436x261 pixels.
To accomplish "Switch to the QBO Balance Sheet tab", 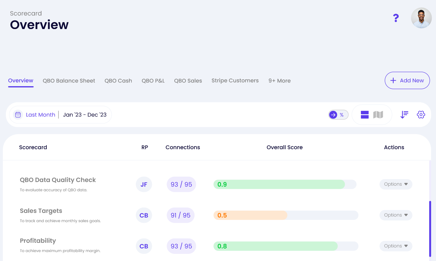I will click(x=69, y=80).
